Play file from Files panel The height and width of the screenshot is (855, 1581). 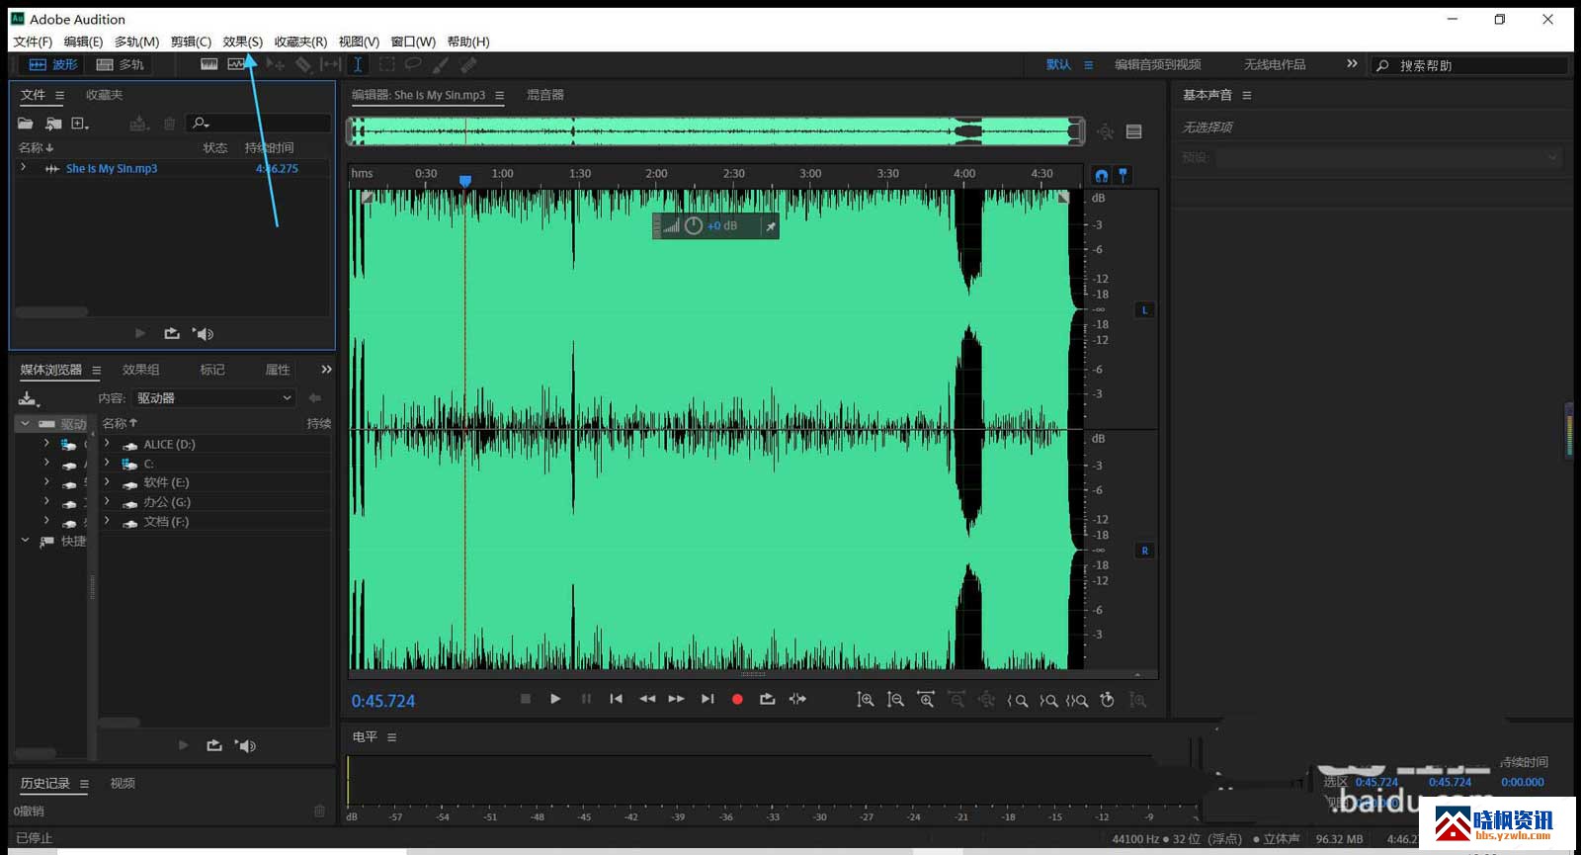point(140,333)
